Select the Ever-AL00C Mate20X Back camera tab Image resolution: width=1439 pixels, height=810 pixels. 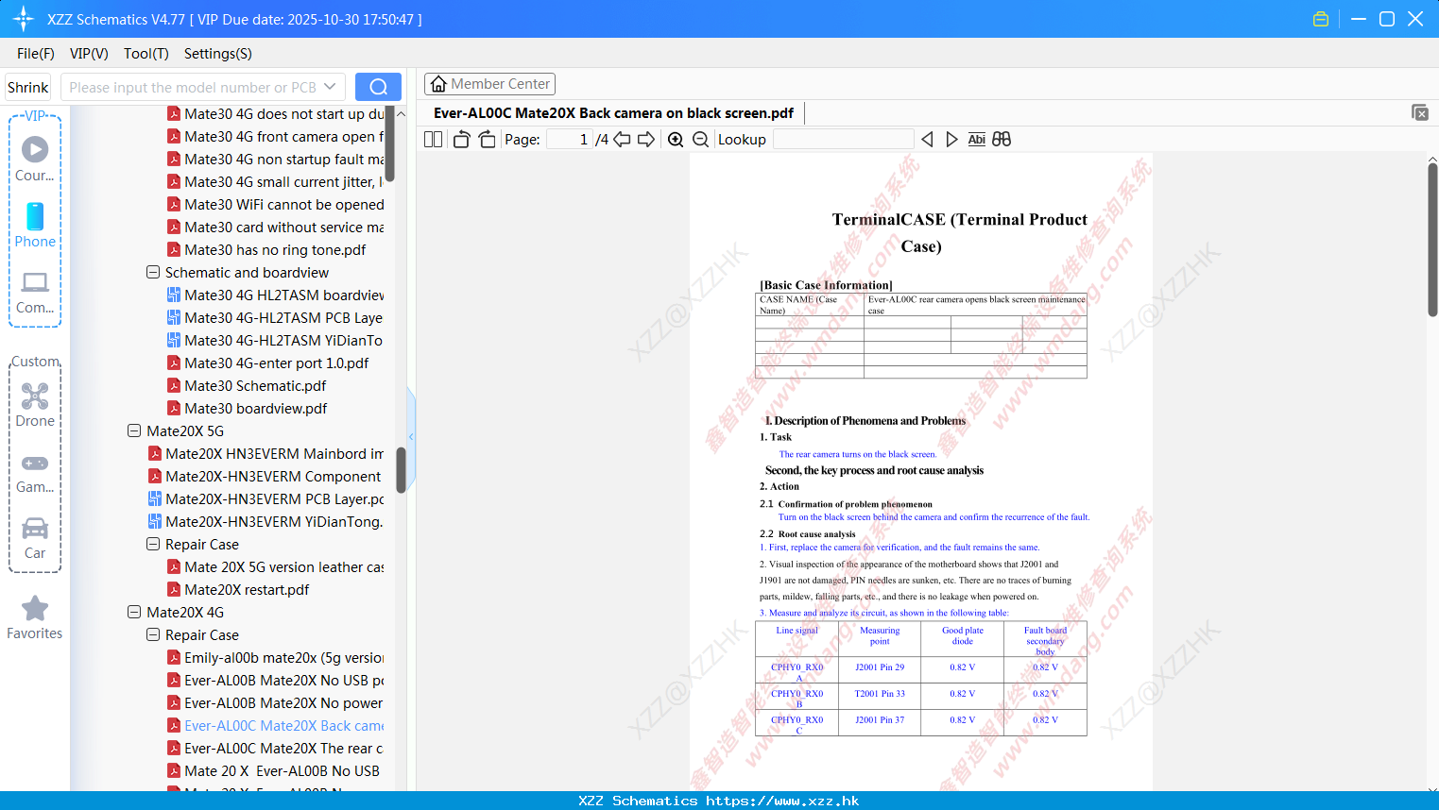[614, 113]
